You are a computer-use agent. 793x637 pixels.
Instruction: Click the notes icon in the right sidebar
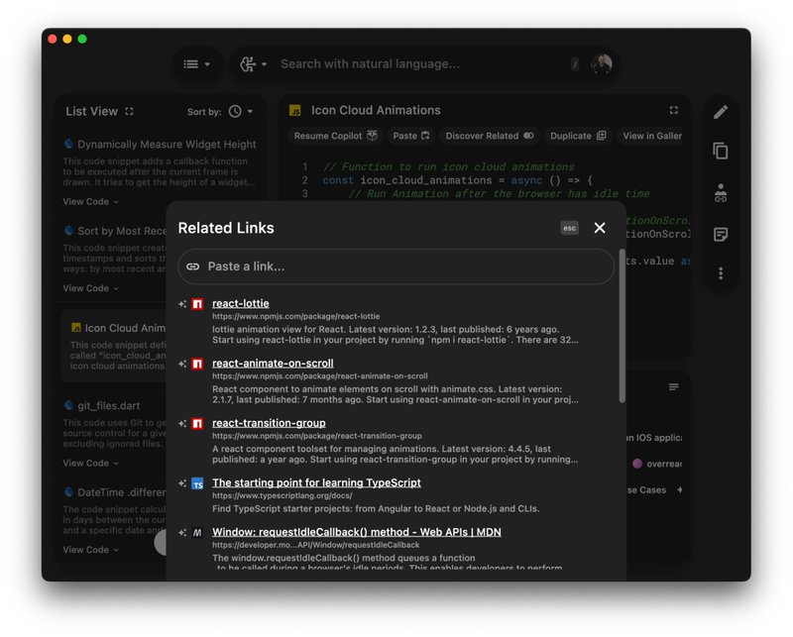[721, 232]
